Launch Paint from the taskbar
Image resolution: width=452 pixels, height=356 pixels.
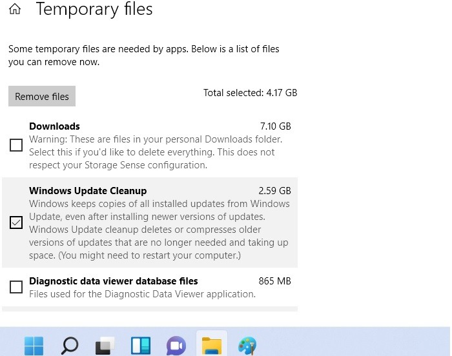[247, 345]
